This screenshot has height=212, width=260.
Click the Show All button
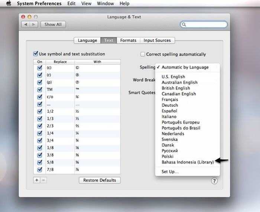click(x=53, y=25)
